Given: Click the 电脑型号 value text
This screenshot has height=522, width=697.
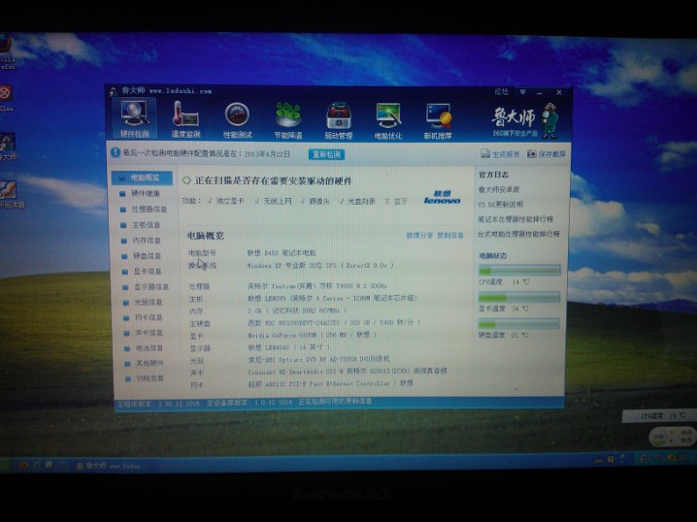Looking at the screenshot, I should point(282,253).
